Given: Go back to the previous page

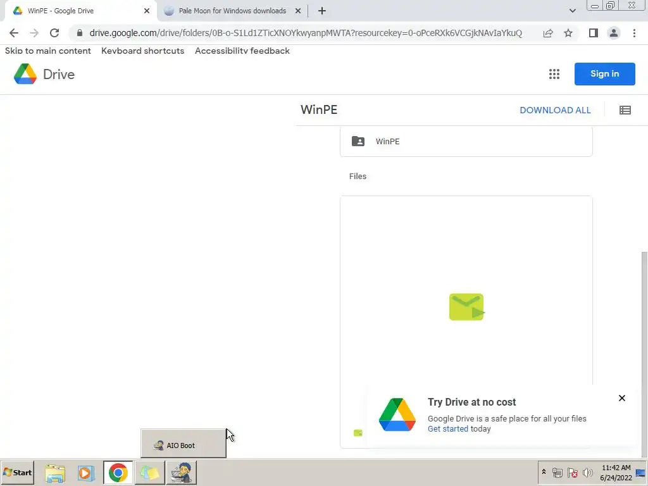Looking at the screenshot, I should 14,33.
